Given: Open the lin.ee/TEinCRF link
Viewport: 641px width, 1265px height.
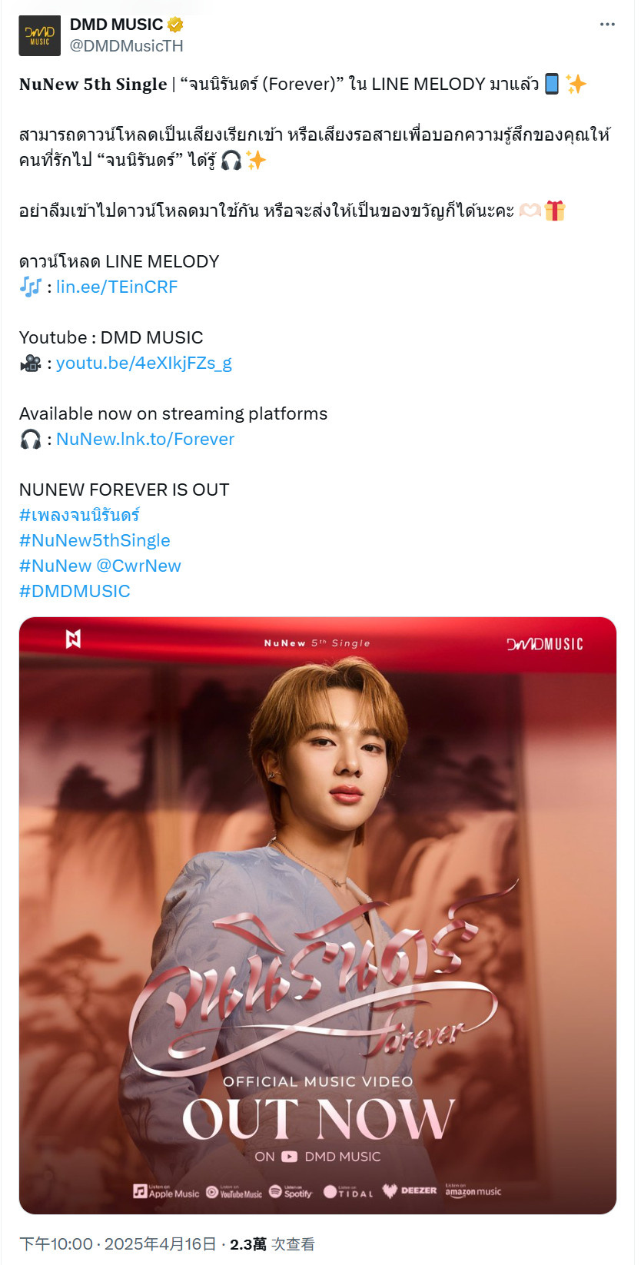Looking at the screenshot, I should tap(117, 287).
